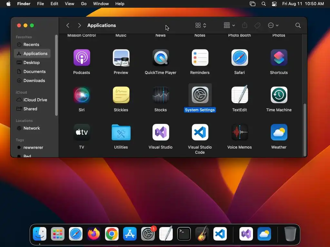Select the Weather icon in Finder window

[x=279, y=132]
